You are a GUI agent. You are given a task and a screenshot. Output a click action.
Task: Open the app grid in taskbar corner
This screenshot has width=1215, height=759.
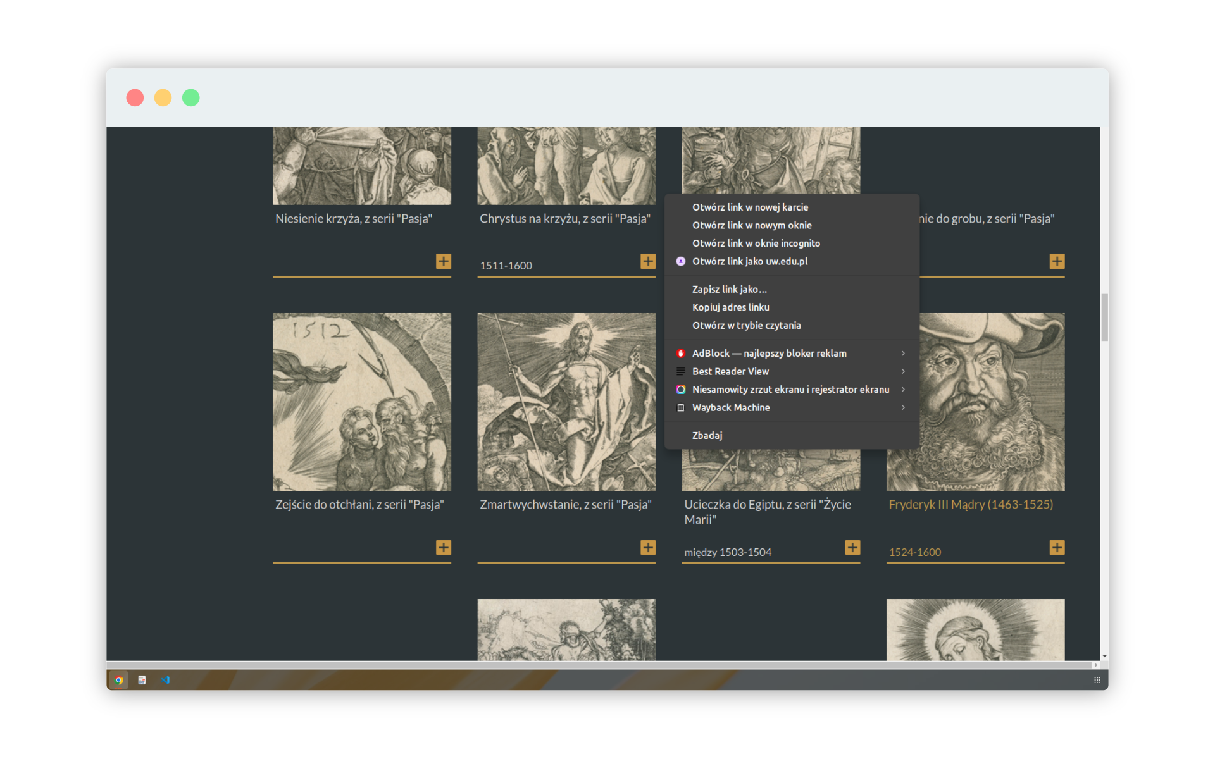1097,680
